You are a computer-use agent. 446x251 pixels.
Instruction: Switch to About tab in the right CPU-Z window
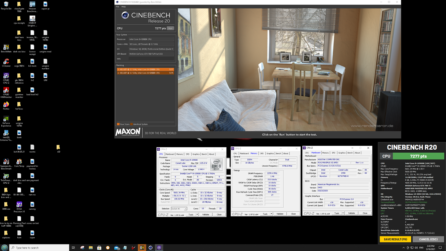[358, 153]
